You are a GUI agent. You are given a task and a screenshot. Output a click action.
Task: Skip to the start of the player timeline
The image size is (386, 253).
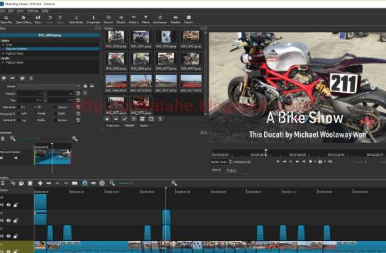tap(278, 162)
